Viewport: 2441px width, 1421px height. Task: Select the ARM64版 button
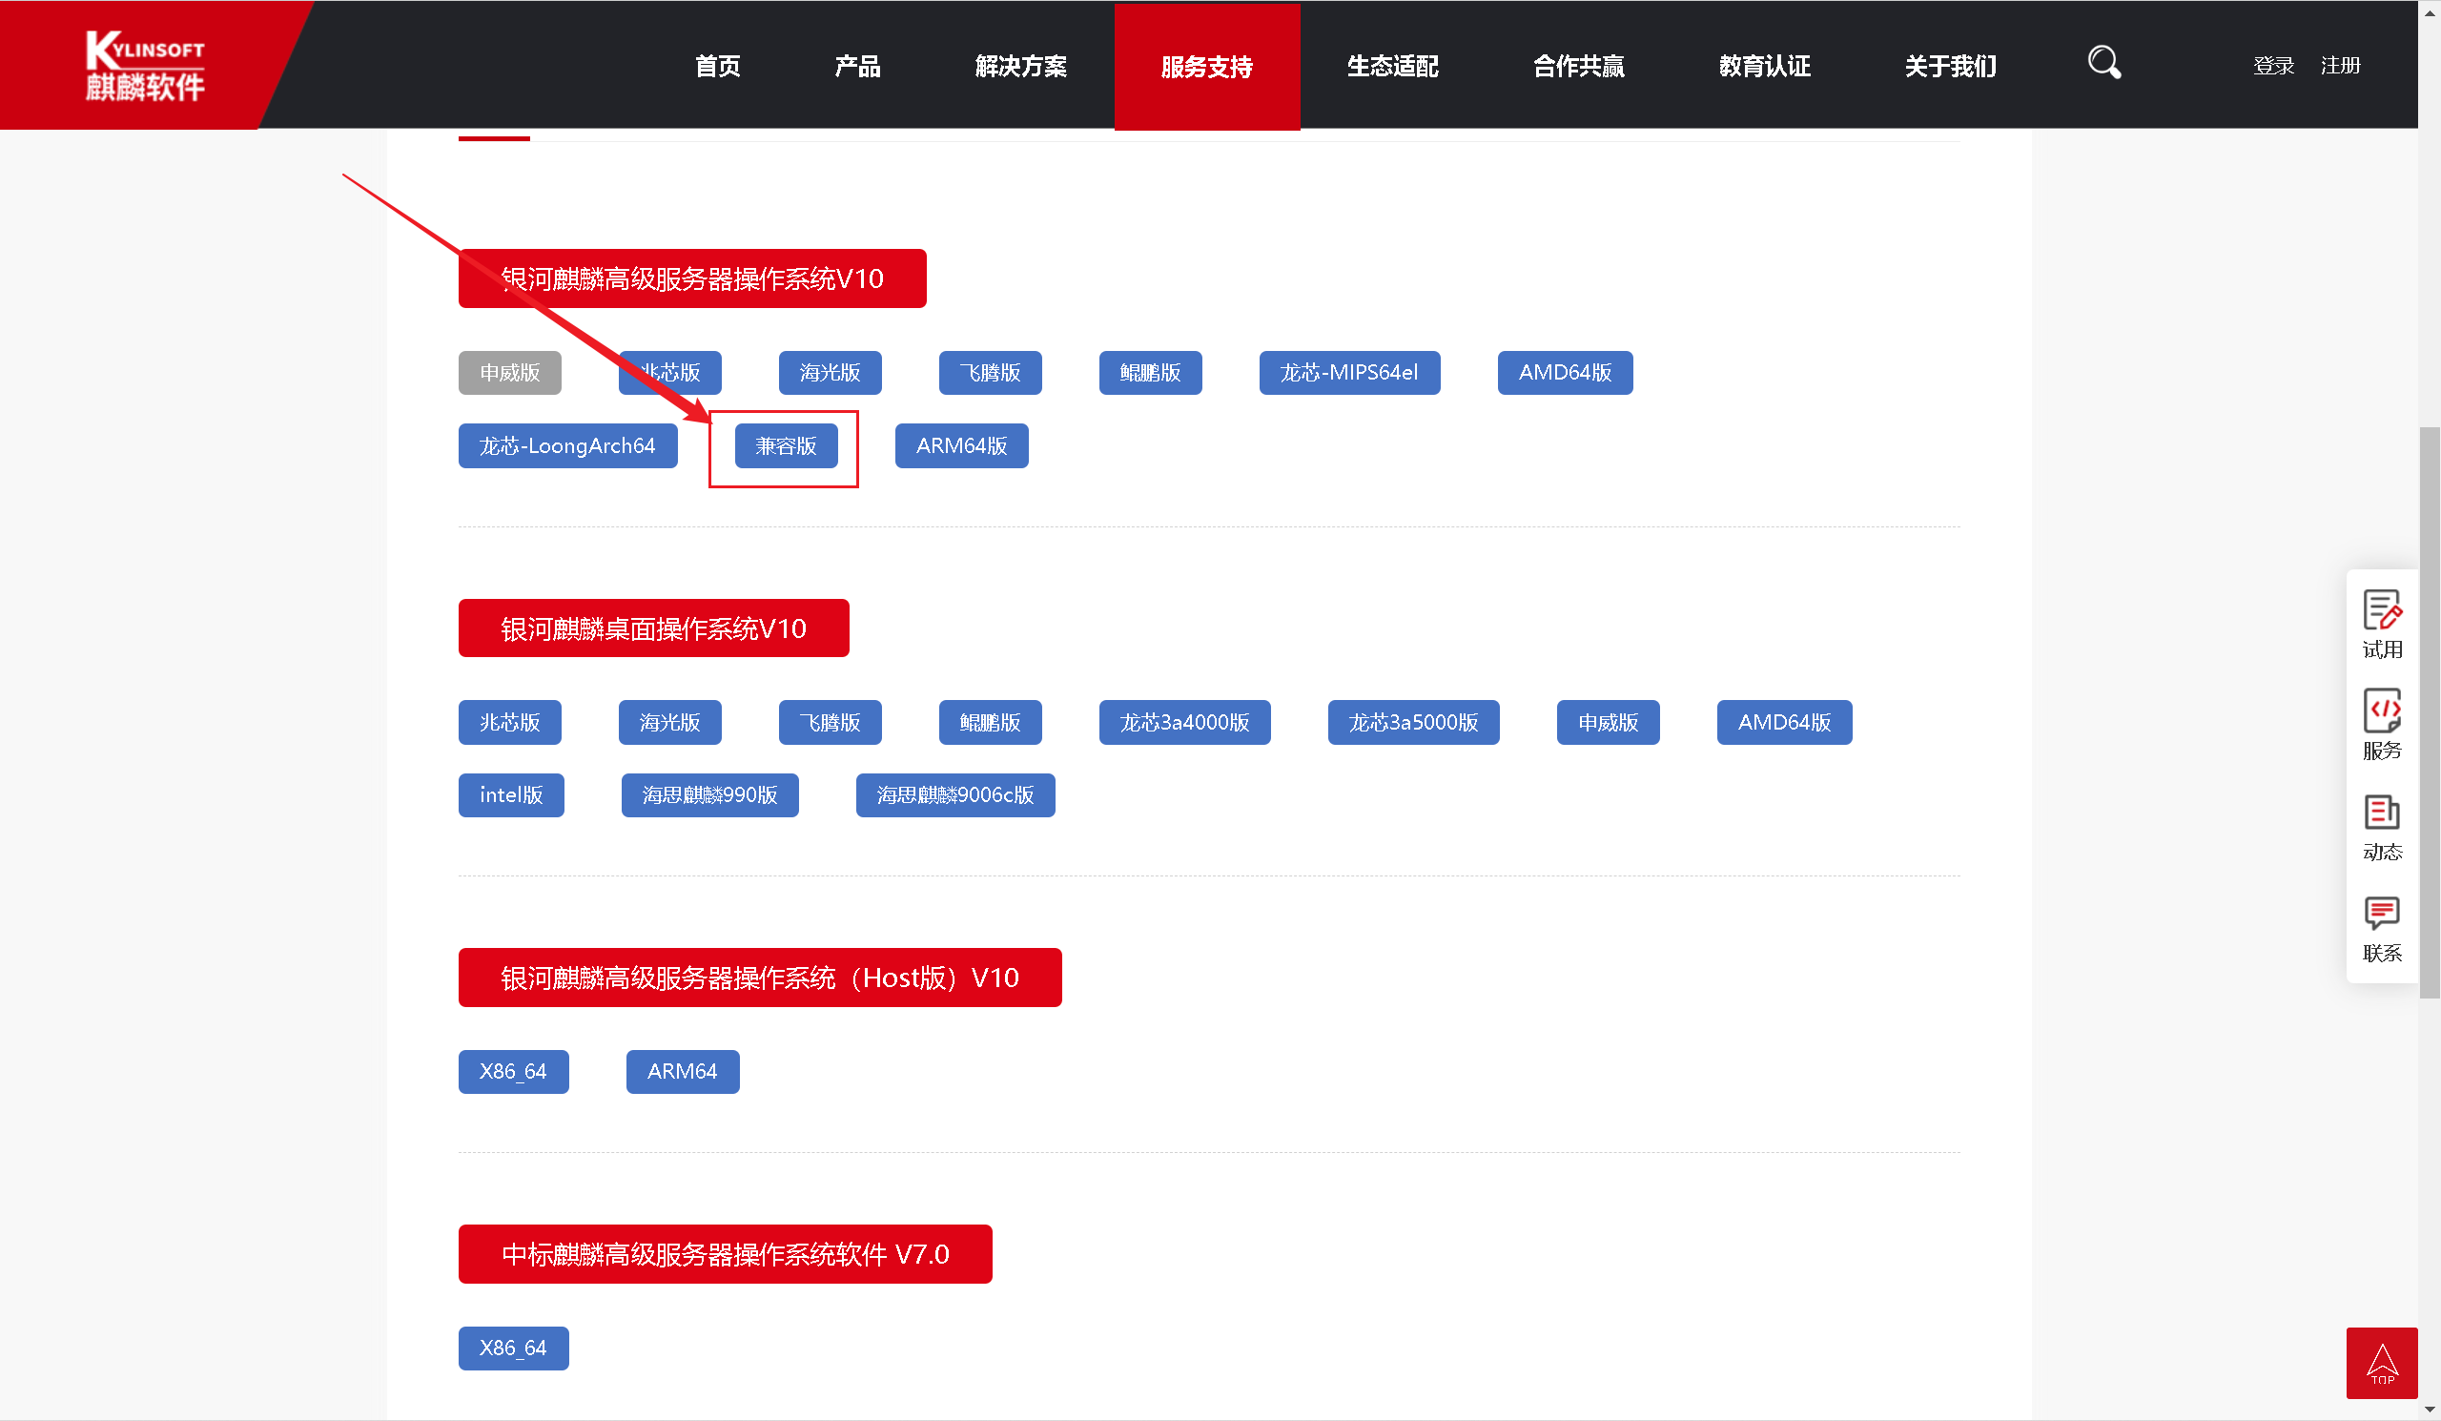click(x=962, y=445)
